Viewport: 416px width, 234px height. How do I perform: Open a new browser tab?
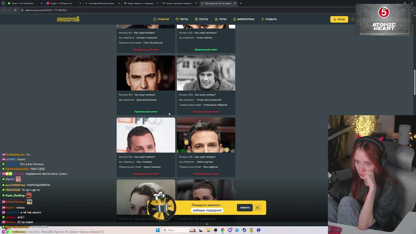[x=240, y=3]
